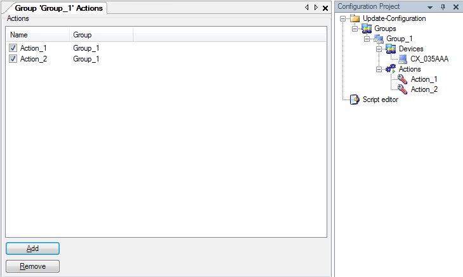Select the Group_1 label in the tree
The height and width of the screenshot is (277, 463).
399,39
